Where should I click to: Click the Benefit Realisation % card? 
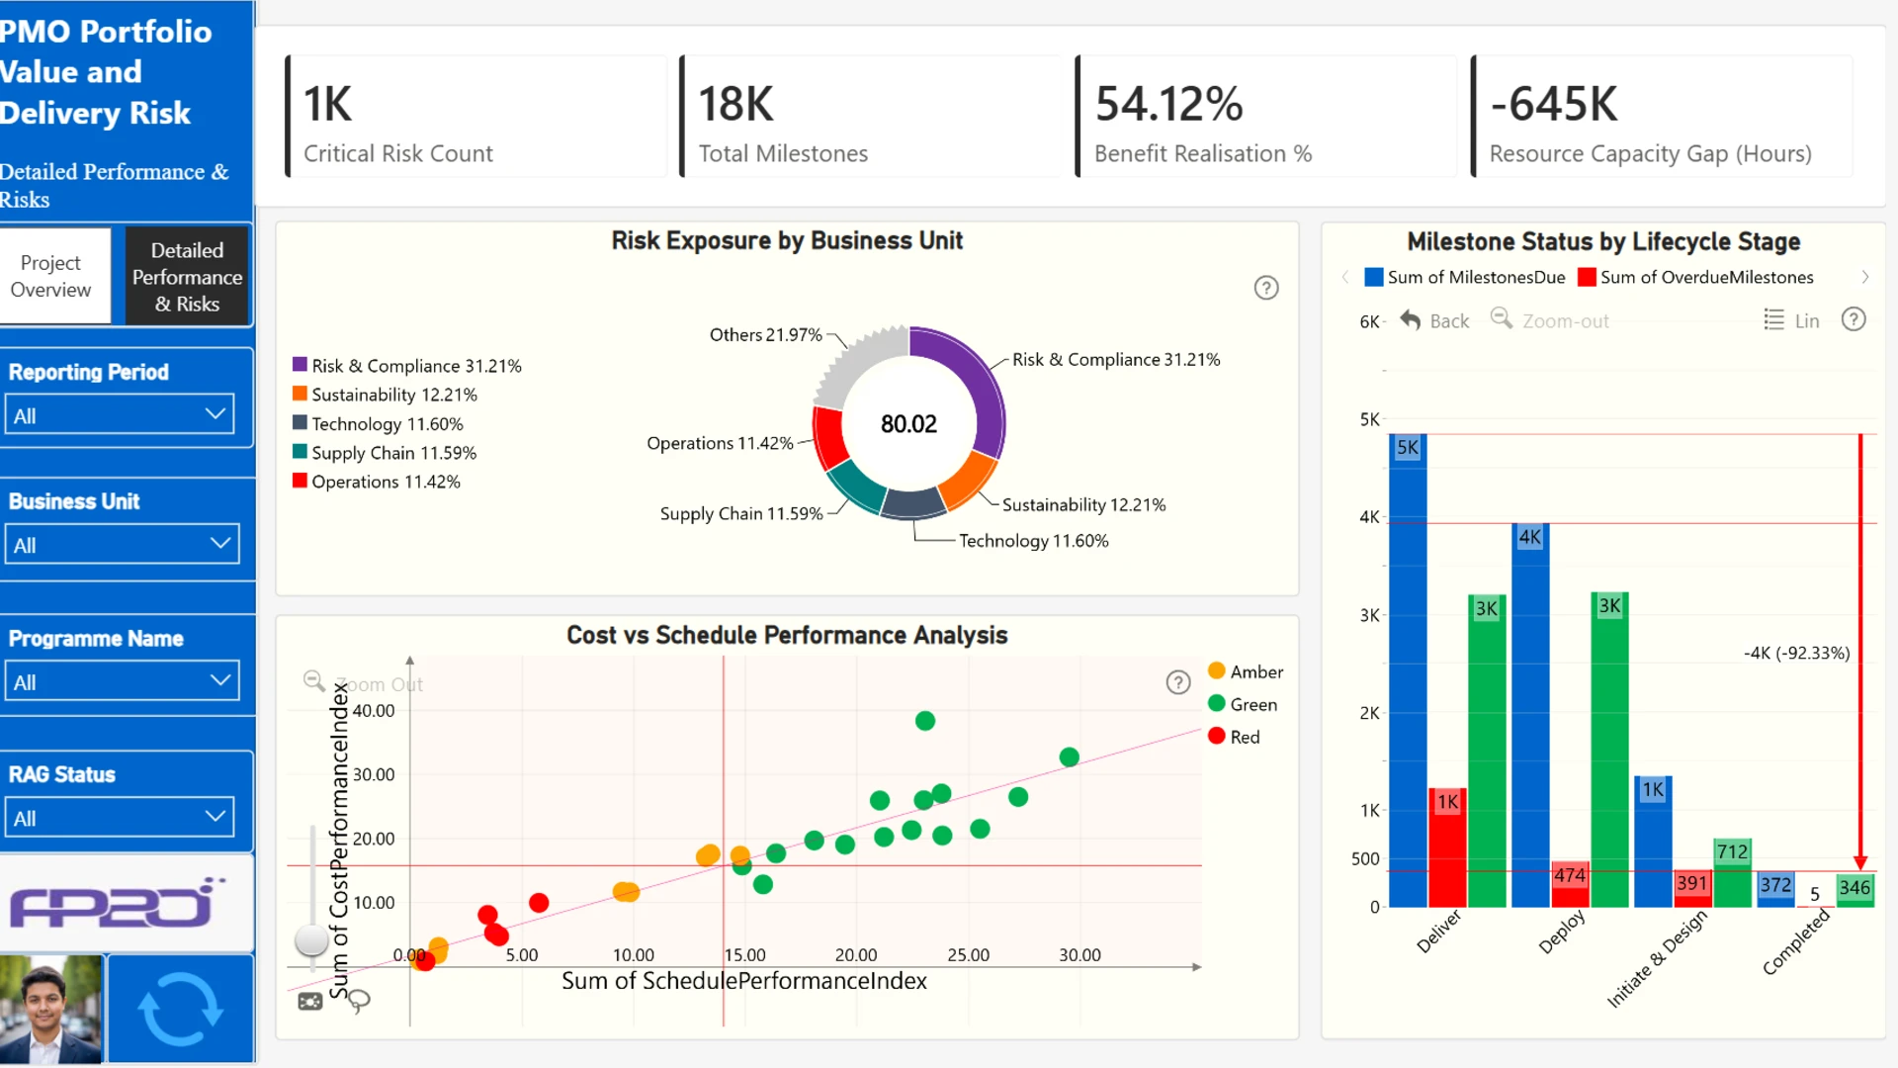click(1268, 117)
